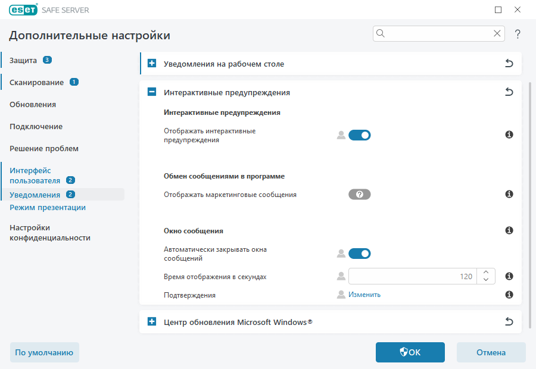This screenshot has width=536, height=369.
Task: Toggle Отображать маркетинговые сообщения
Action: coord(359,194)
